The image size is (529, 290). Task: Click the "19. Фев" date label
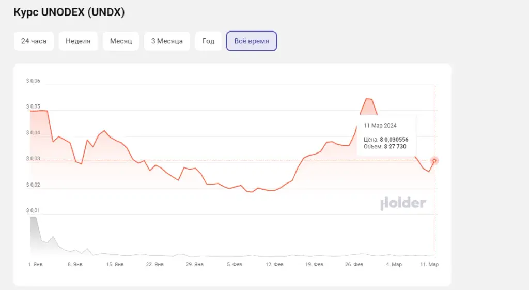click(x=314, y=264)
